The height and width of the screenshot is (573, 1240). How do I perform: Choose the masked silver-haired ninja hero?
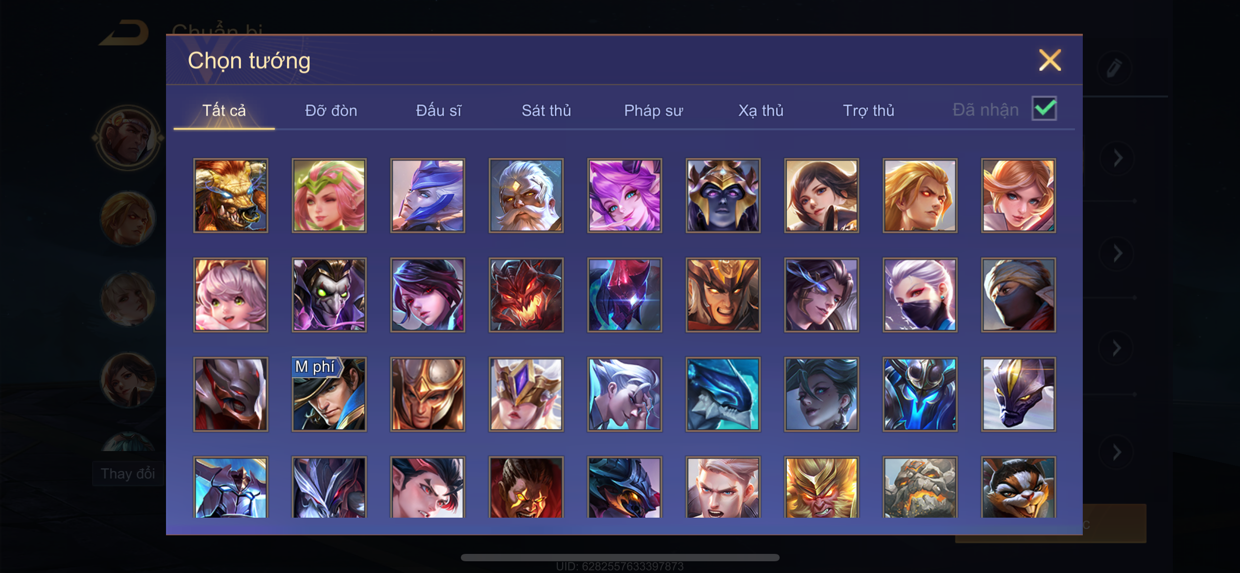[x=920, y=295]
